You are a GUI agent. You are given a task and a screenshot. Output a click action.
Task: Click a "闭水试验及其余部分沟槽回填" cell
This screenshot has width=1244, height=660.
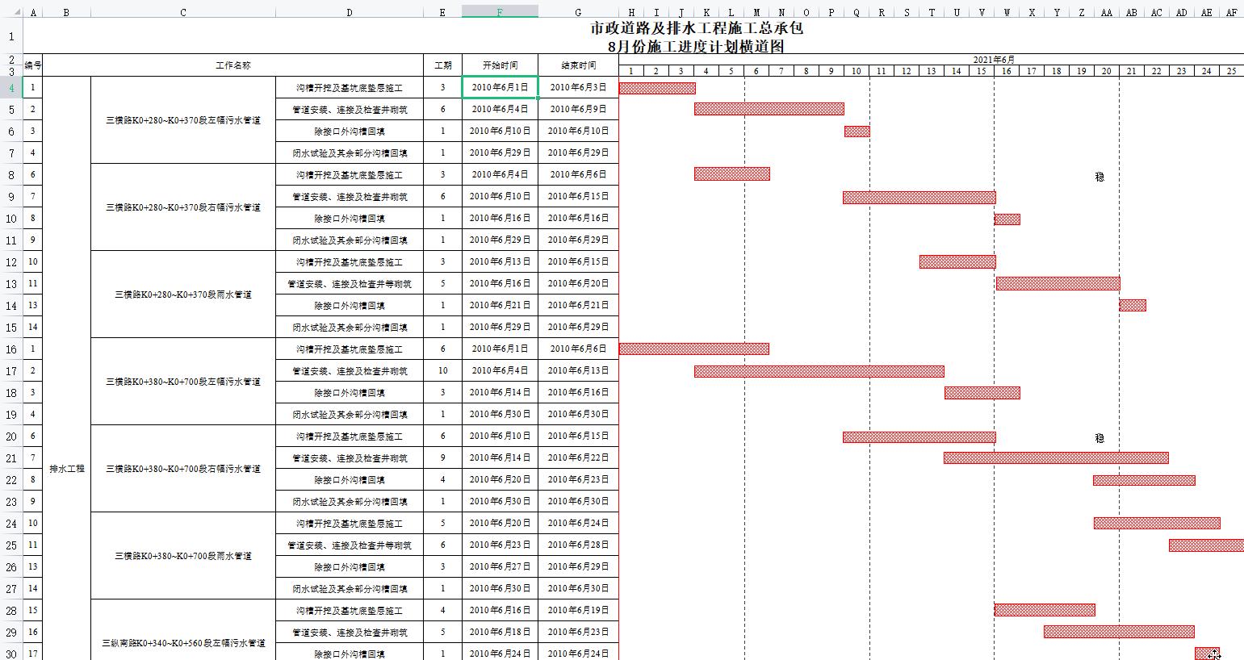[x=349, y=152]
